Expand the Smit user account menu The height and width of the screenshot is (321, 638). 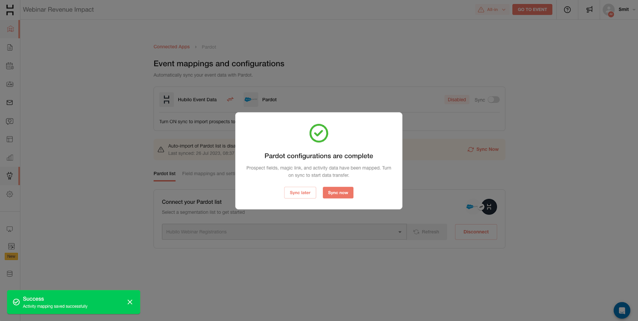(x=619, y=10)
